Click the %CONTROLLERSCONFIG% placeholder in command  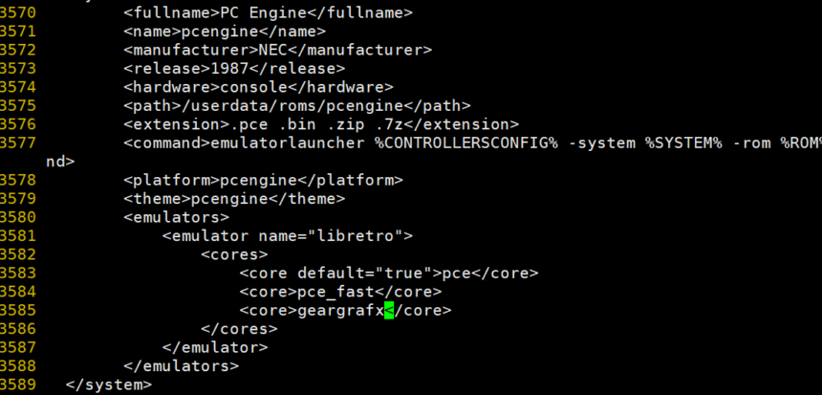pyautogui.click(x=465, y=143)
